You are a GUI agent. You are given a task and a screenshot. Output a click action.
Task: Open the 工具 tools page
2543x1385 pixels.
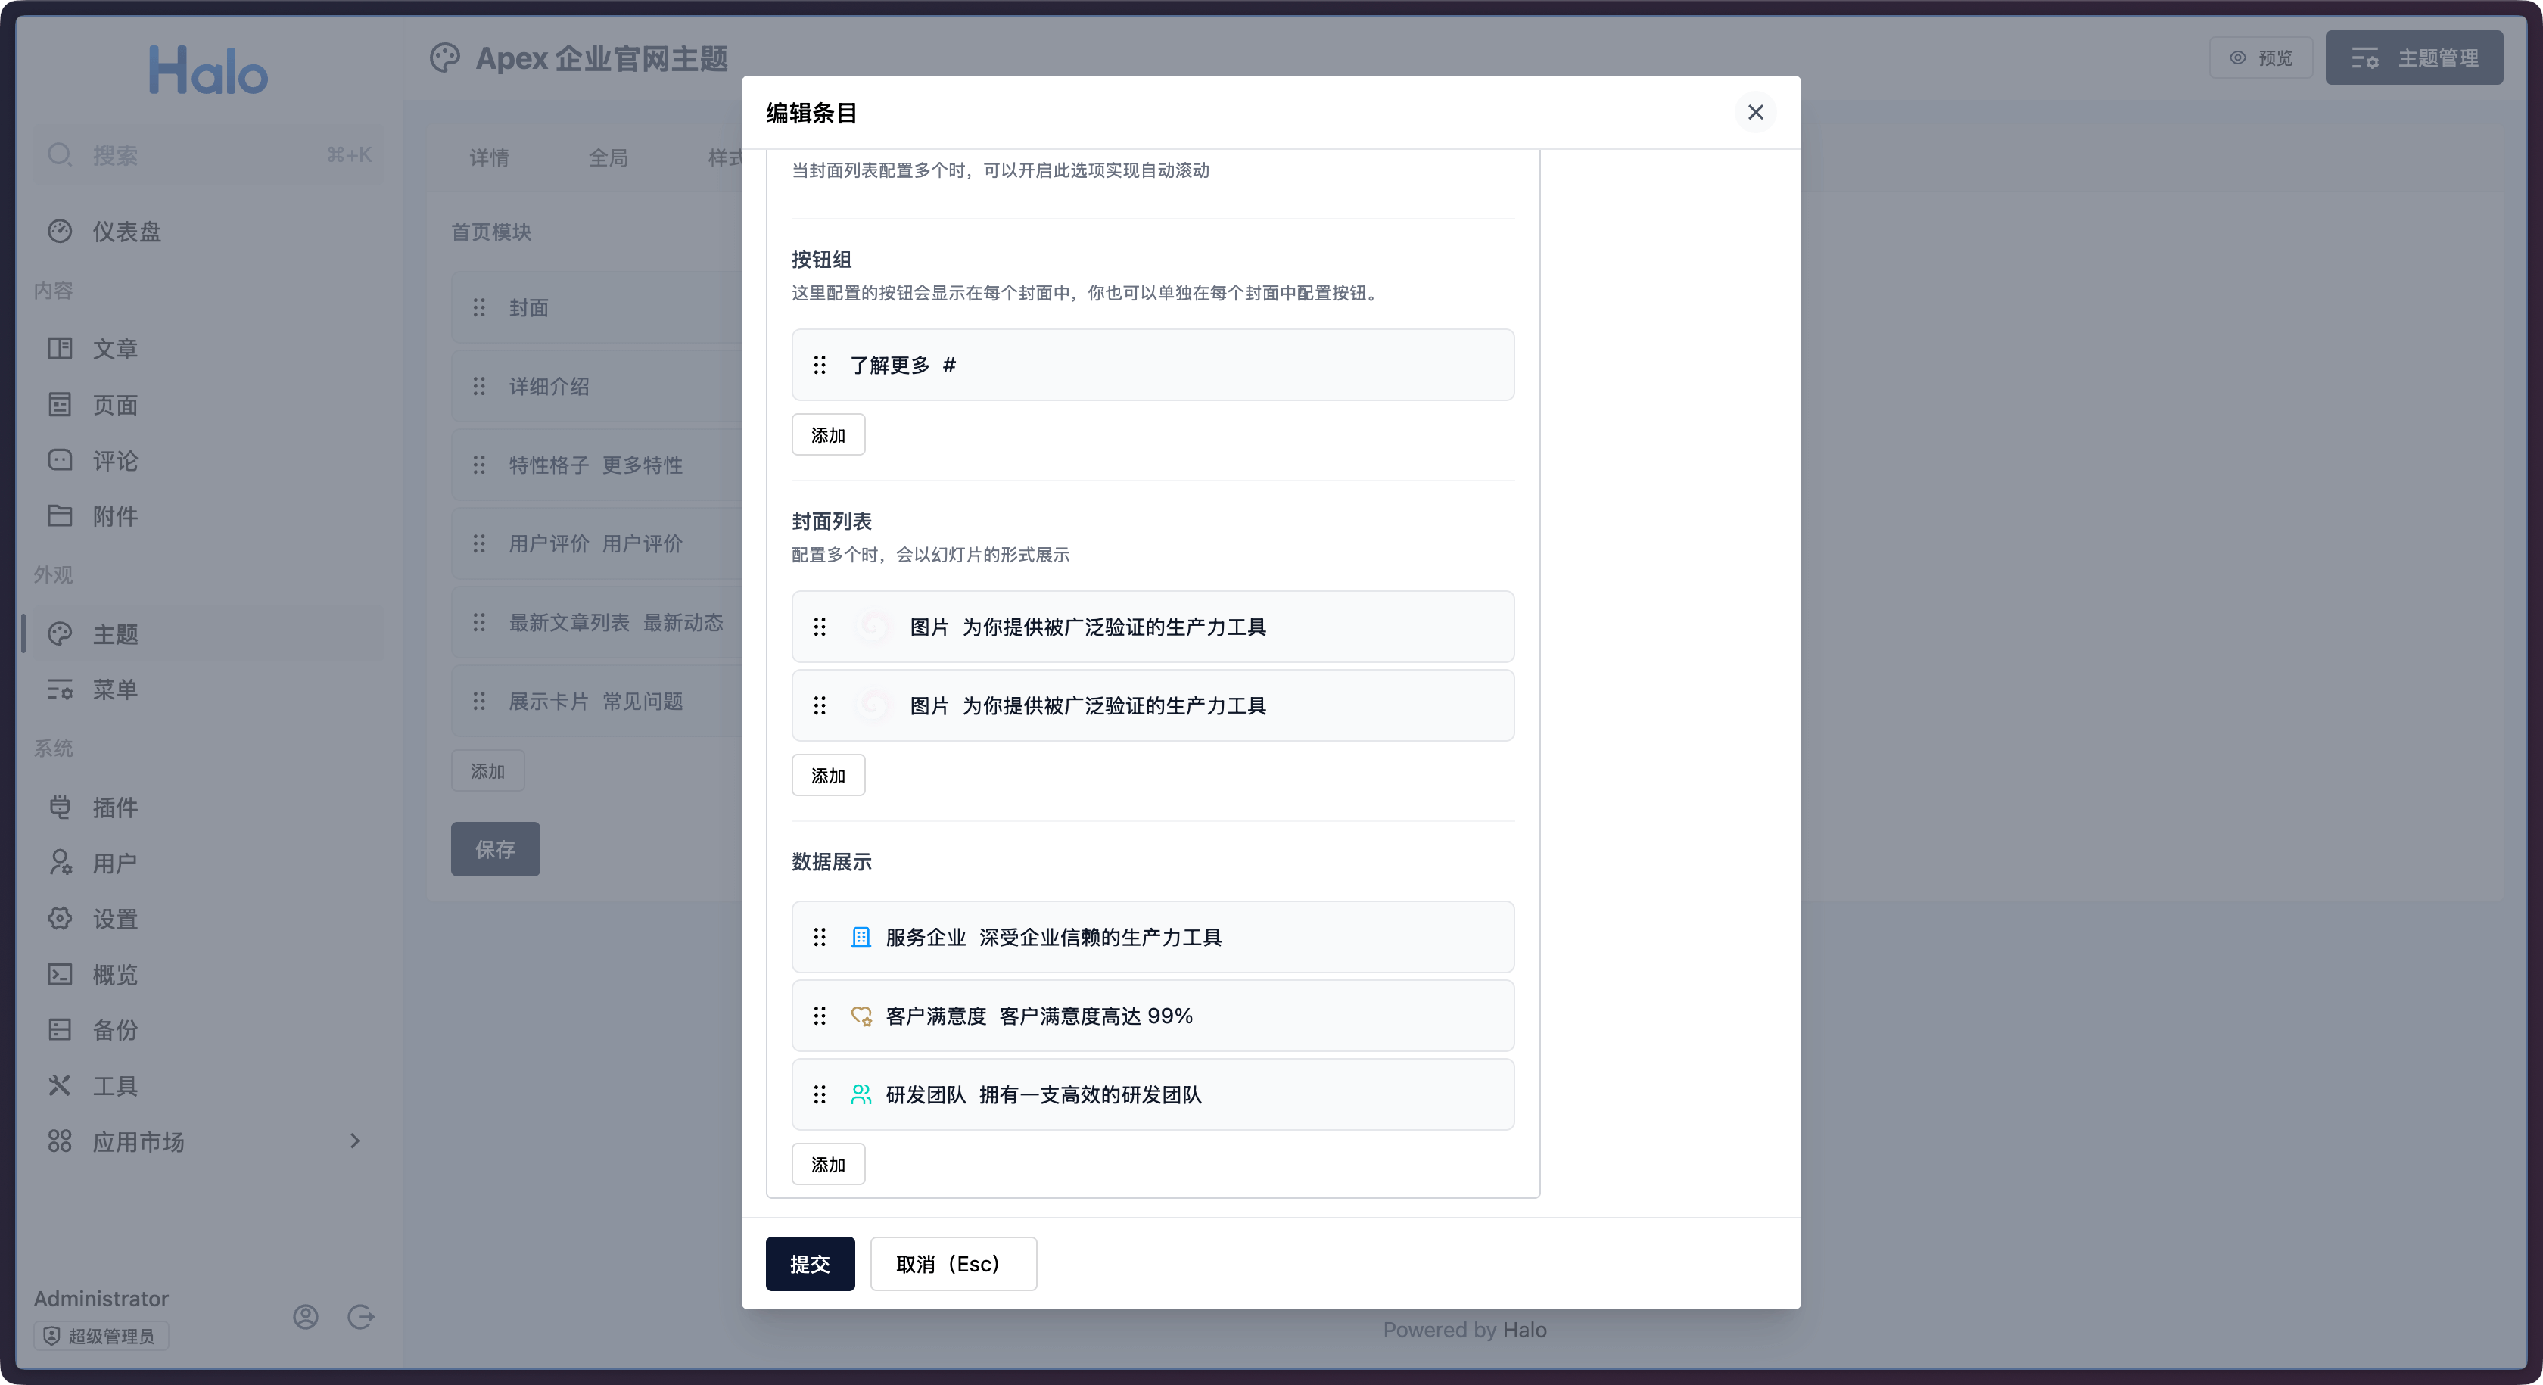pyautogui.click(x=116, y=1085)
